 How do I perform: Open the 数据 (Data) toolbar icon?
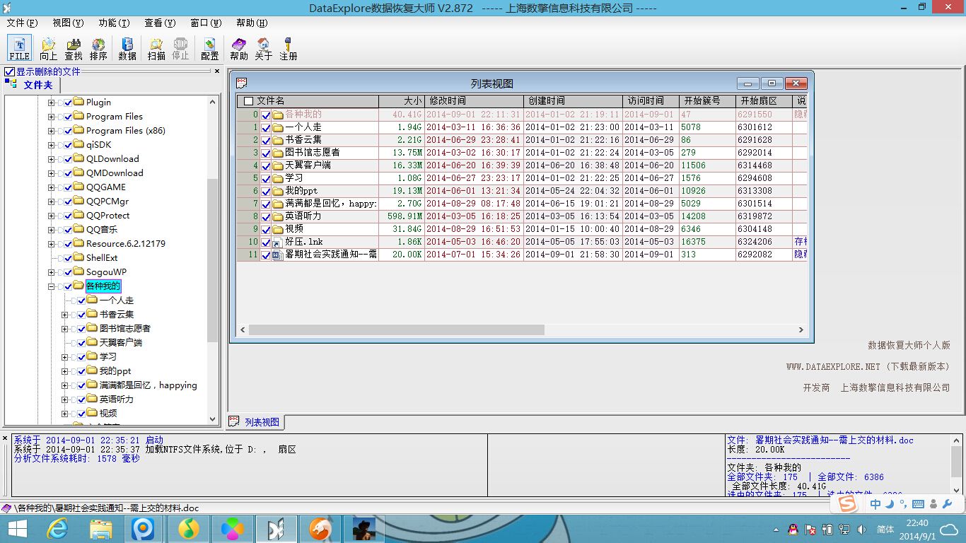coord(127,47)
